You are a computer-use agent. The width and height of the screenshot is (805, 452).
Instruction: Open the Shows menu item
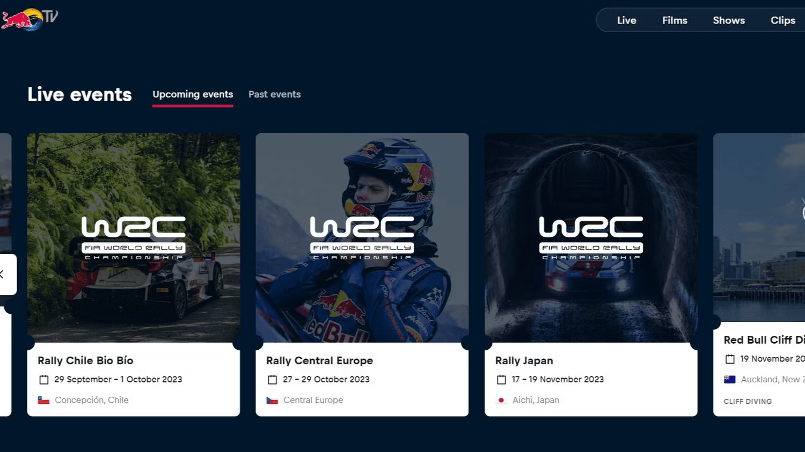(x=728, y=20)
